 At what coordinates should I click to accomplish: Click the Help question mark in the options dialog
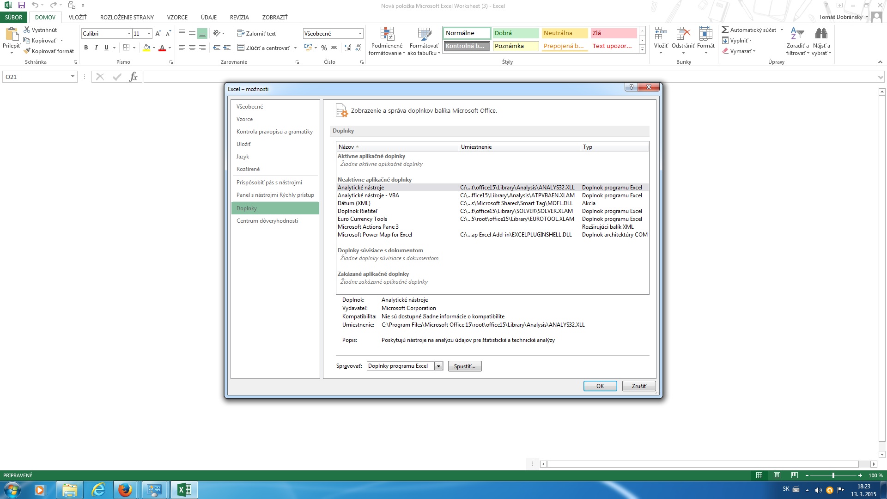[631, 87]
